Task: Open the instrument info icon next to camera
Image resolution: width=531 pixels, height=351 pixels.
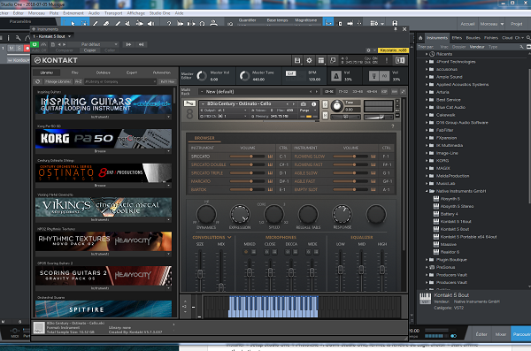Action: point(313,104)
